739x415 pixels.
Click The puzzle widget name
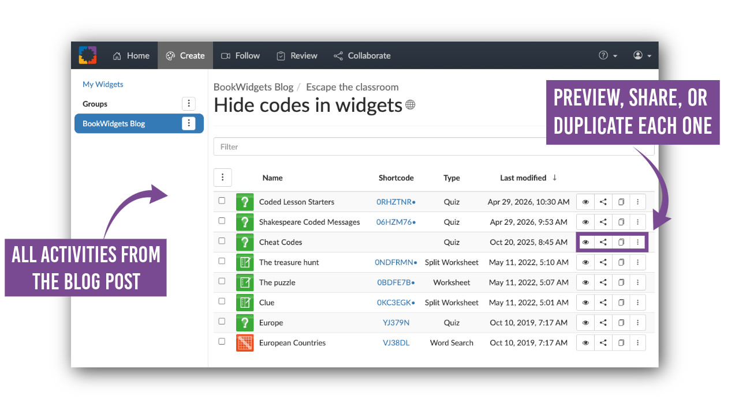click(277, 282)
